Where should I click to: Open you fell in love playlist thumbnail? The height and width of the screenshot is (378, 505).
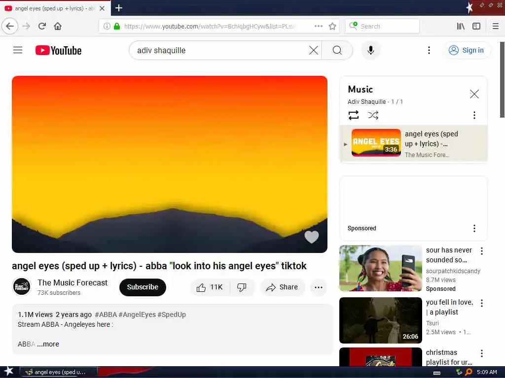pos(381,320)
